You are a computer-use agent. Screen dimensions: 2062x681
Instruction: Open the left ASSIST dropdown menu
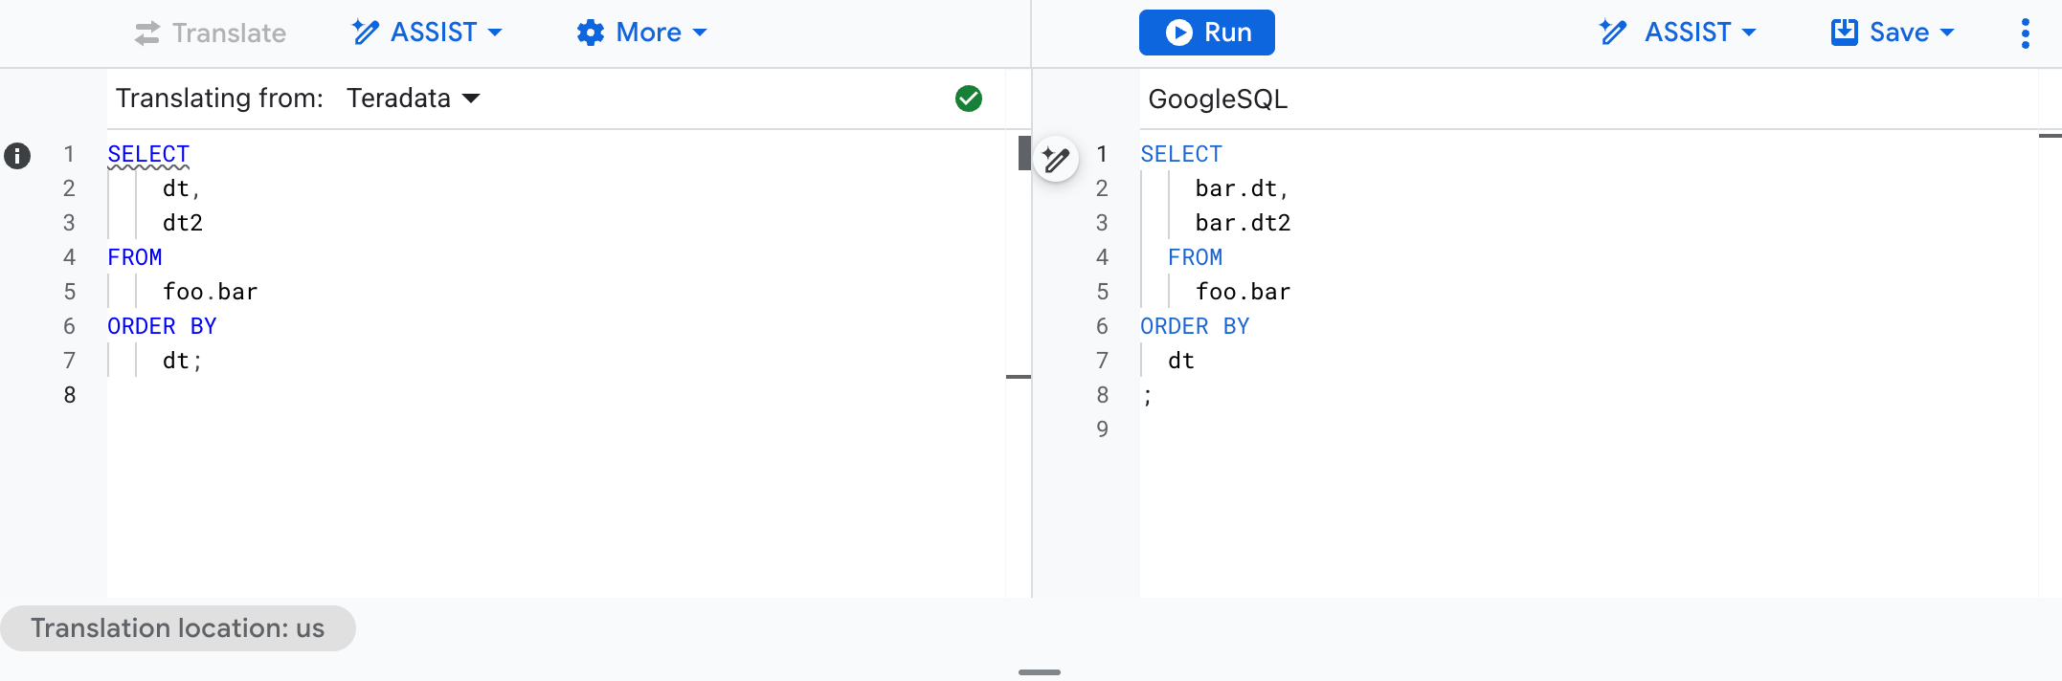click(428, 33)
